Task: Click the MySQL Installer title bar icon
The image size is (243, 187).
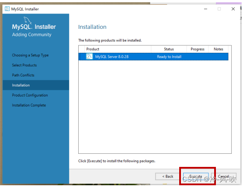Action: 7,9
